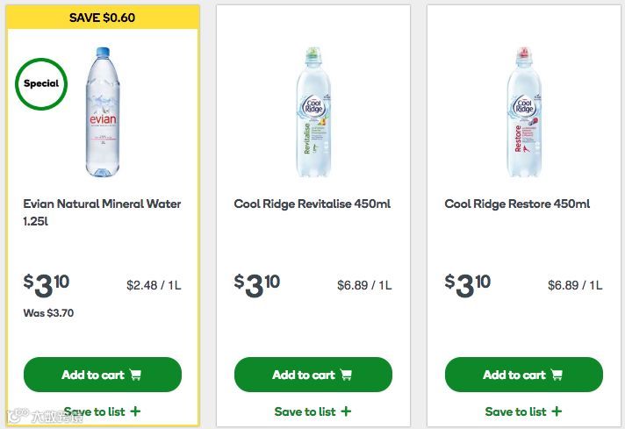Click the green Special badge on Evian

pyautogui.click(x=41, y=84)
